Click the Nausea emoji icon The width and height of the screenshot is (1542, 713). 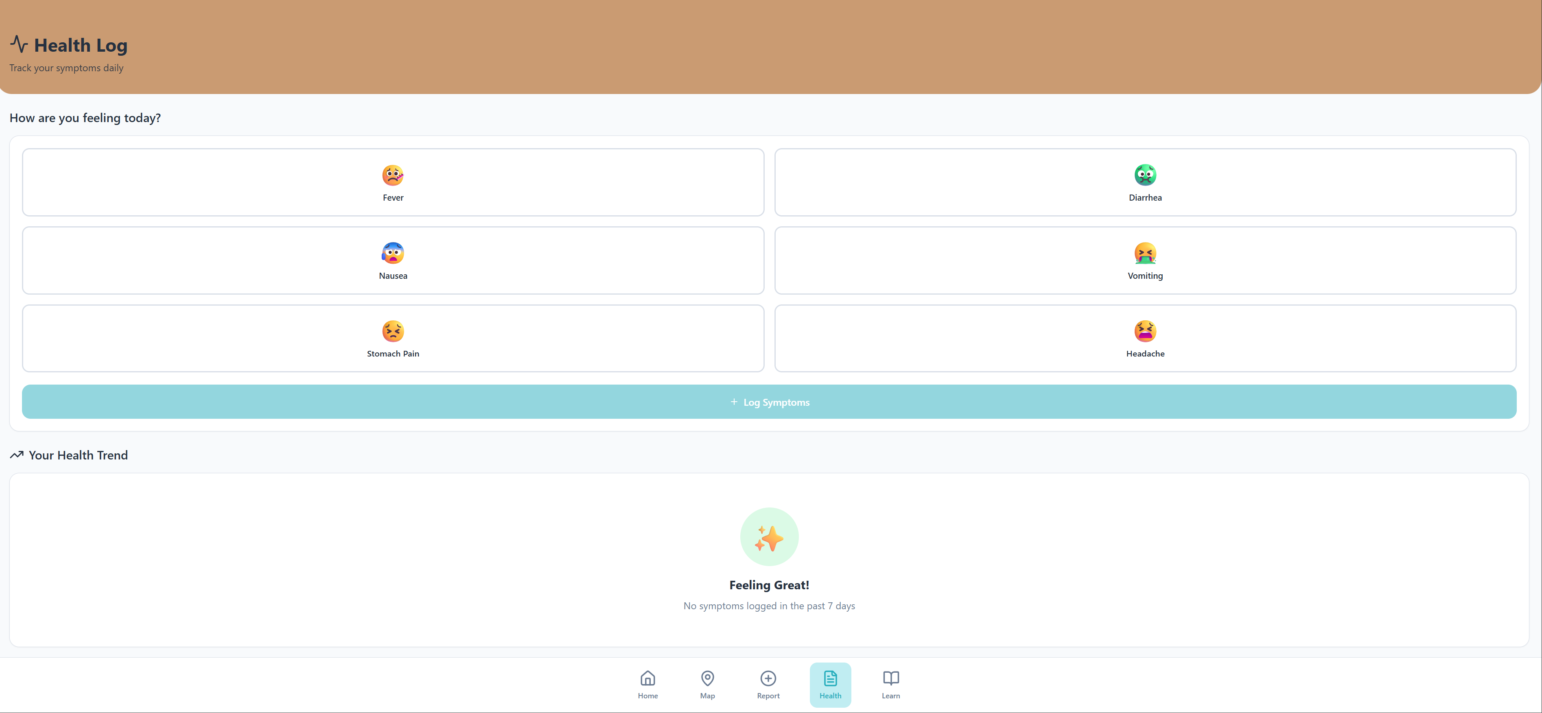tap(393, 253)
